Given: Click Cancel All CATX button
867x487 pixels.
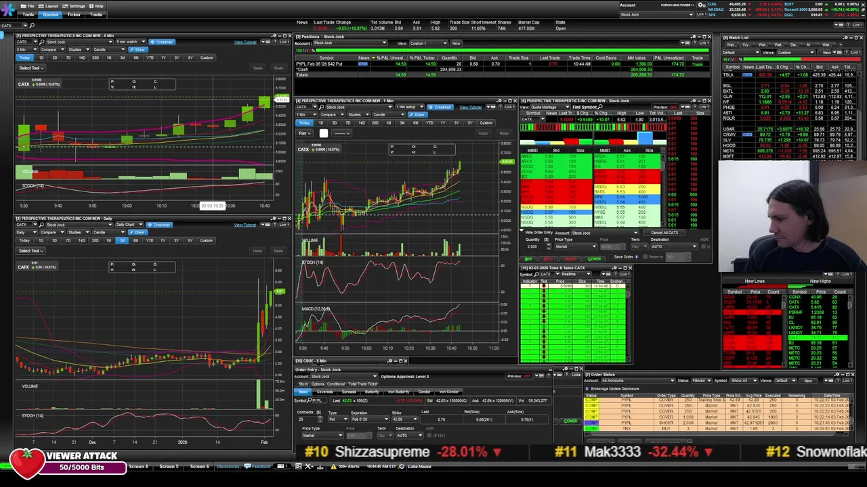Looking at the screenshot, I should point(664,233).
